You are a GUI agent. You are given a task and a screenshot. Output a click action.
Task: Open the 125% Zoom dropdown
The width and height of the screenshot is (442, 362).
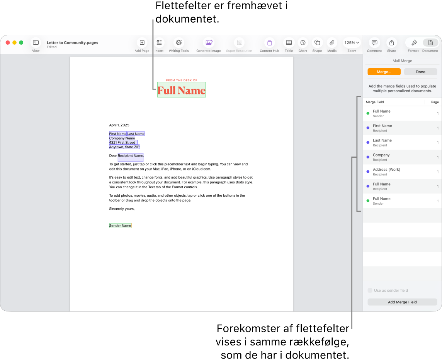(352, 42)
